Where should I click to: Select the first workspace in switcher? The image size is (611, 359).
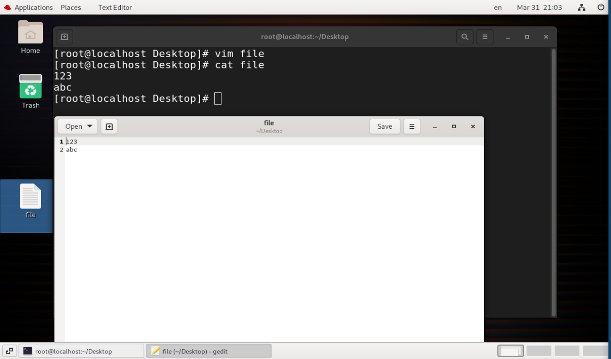(511, 351)
